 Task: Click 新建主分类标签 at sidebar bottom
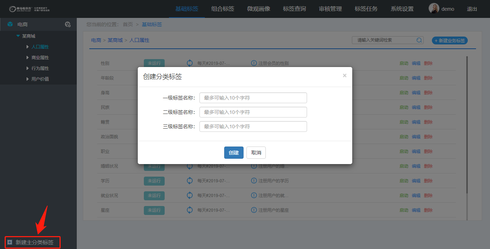pos(34,243)
